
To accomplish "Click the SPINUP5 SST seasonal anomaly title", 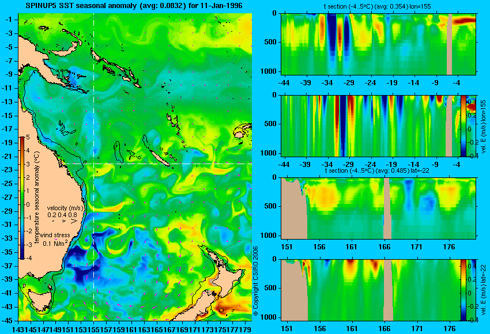I will click(134, 6).
